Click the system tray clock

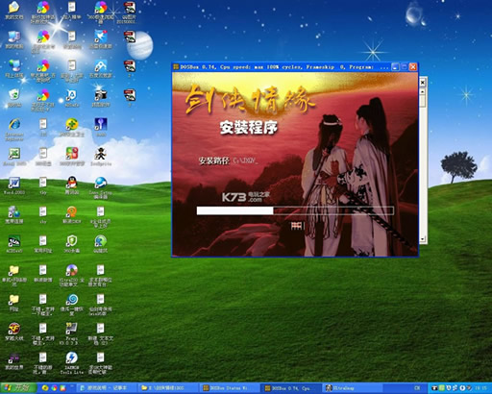click(x=480, y=388)
